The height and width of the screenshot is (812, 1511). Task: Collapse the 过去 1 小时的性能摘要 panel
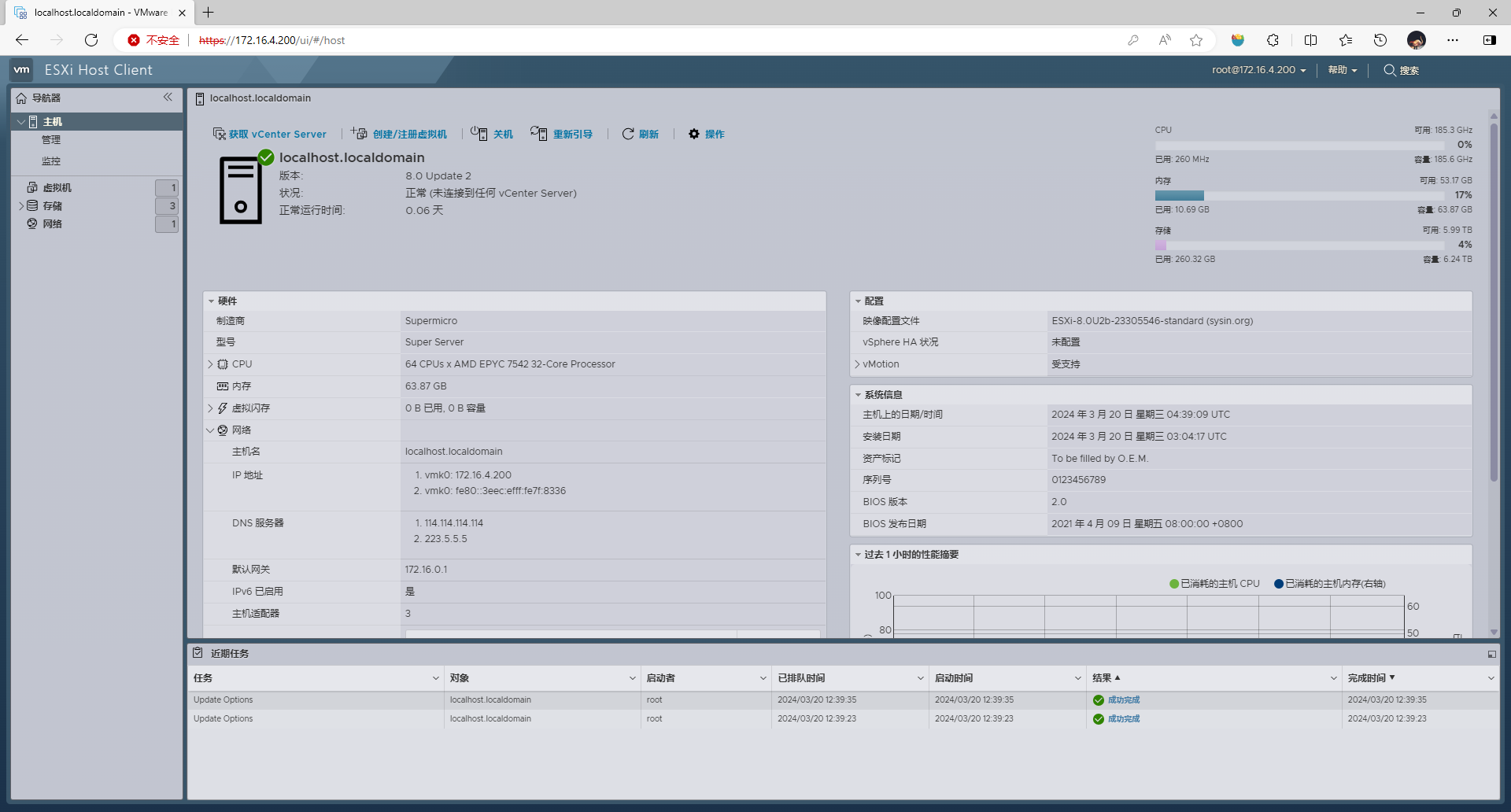(x=858, y=555)
